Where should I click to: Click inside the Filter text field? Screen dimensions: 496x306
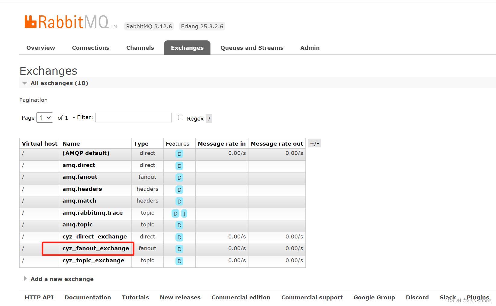click(133, 118)
